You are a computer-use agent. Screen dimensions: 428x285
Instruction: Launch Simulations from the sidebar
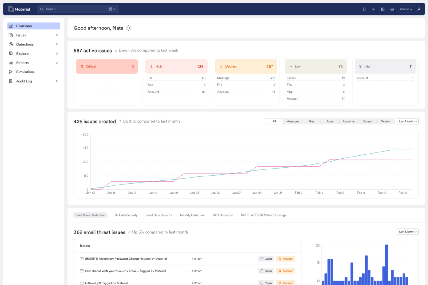(25, 72)
